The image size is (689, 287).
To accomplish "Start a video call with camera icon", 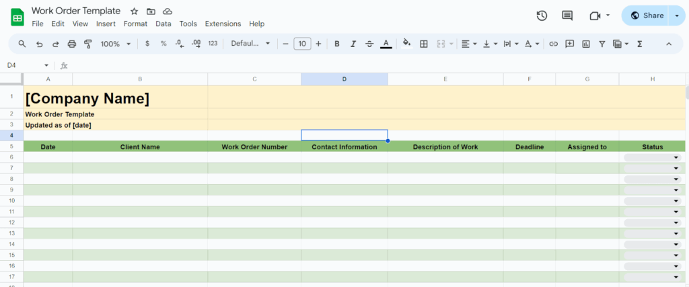I will click(x=595, y=16).
